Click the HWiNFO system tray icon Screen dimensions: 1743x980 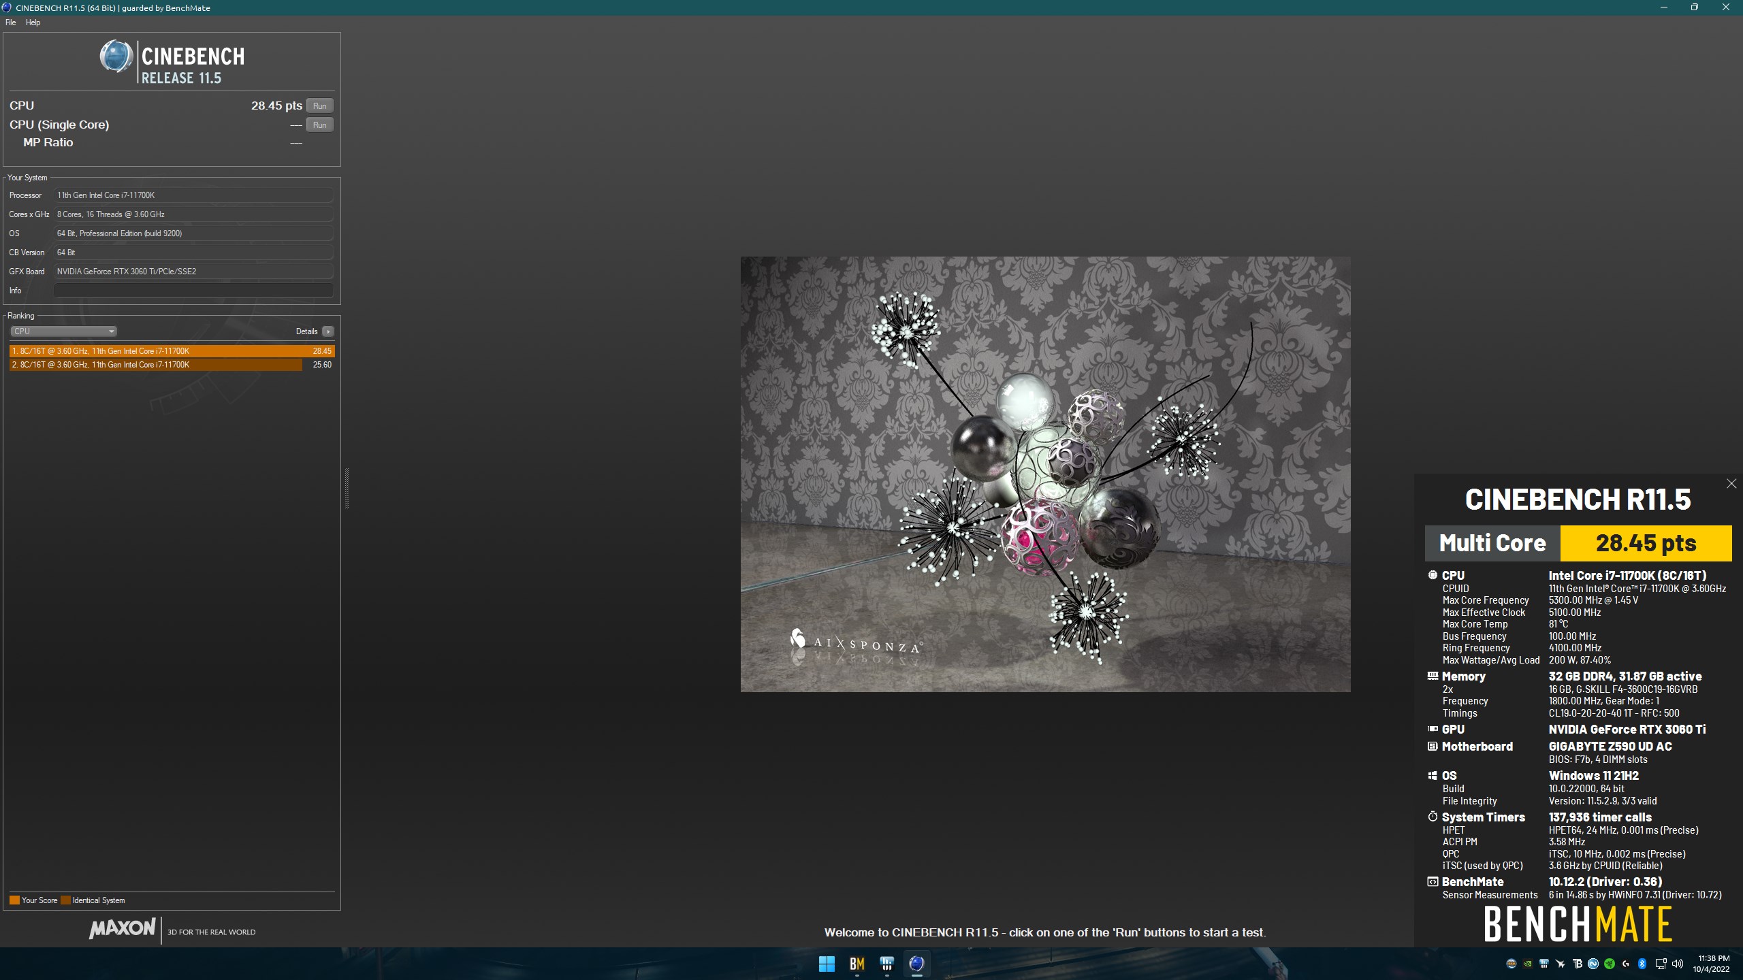(1544, 964)
